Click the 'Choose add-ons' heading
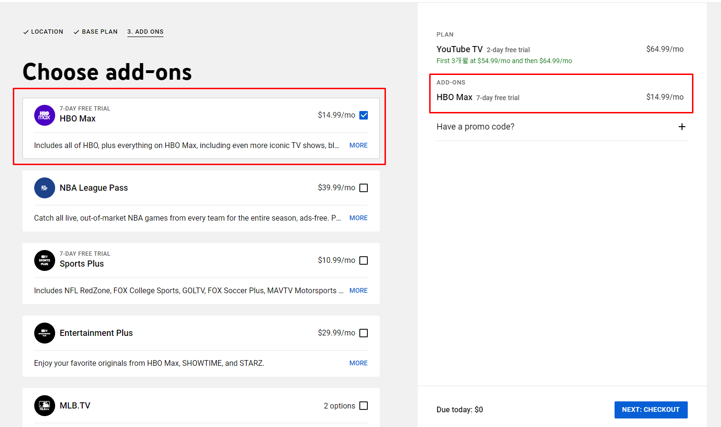Screen dimensions: 721x427 tap(107, 72)
